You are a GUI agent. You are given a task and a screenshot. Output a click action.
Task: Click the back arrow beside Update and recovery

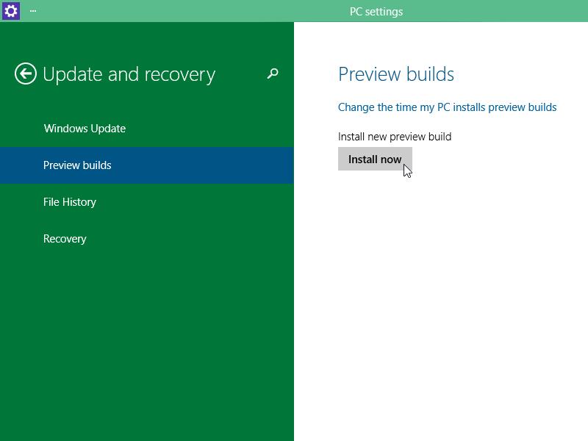pos(26,73)
